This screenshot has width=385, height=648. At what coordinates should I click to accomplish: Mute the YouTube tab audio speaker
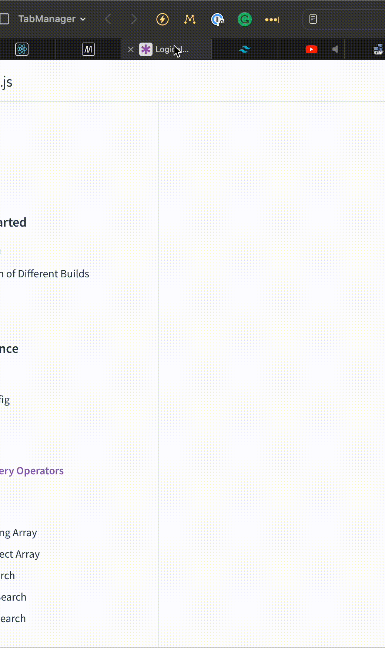click(x=335, y=49)
